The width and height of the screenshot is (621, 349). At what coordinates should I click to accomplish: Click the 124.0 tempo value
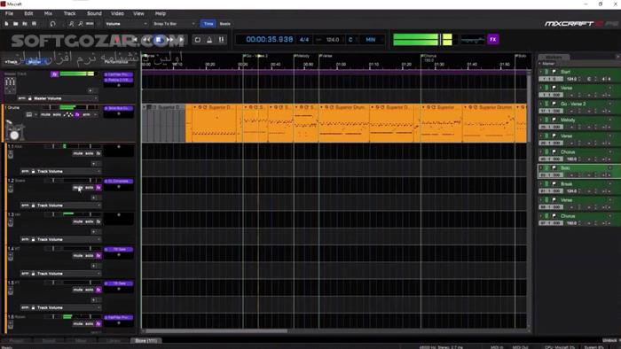click(x=333, y=40)
